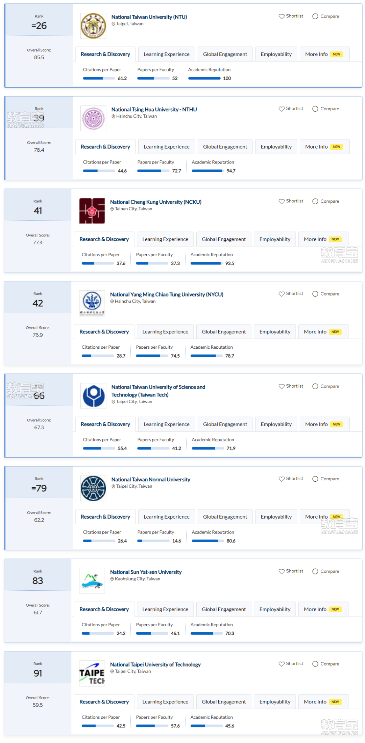The image size is (365, 743).
Task: Click the heart Shortlist icon for National Taiwan University
Action: 281,16
